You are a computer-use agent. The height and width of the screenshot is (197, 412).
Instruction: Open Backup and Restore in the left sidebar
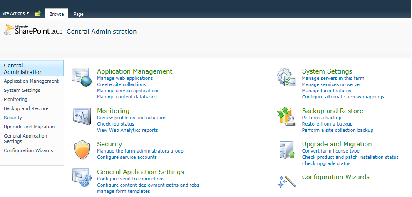click(26, 108)
